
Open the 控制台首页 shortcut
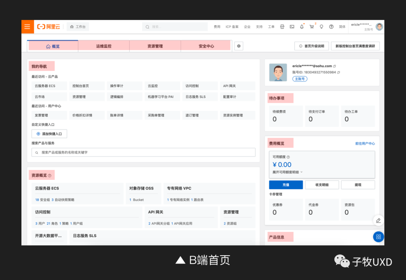87,86
